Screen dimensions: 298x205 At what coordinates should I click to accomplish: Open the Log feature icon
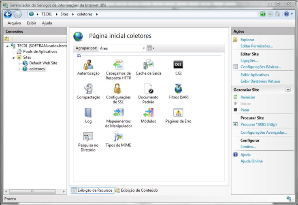coord(88,113)
